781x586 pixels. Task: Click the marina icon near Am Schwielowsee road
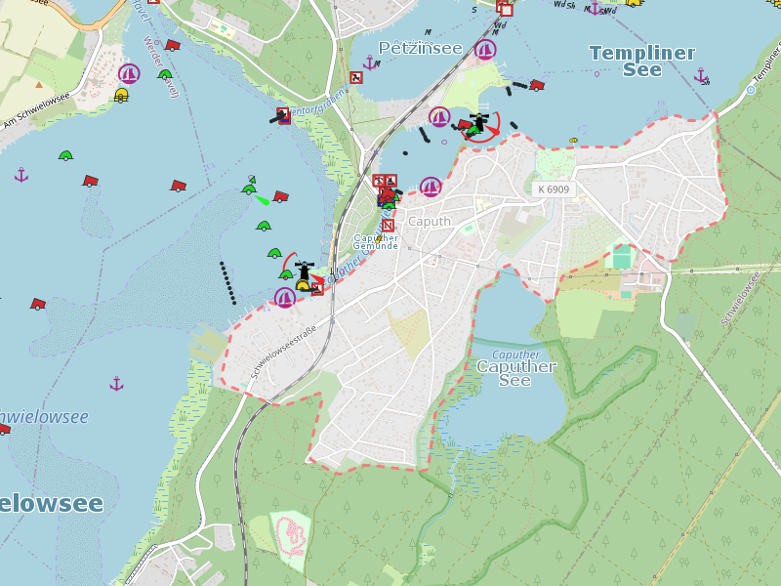pos(129,73)
